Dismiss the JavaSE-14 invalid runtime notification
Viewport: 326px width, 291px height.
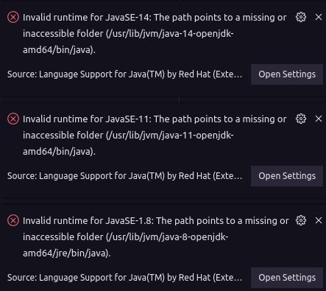click(319, 17)
